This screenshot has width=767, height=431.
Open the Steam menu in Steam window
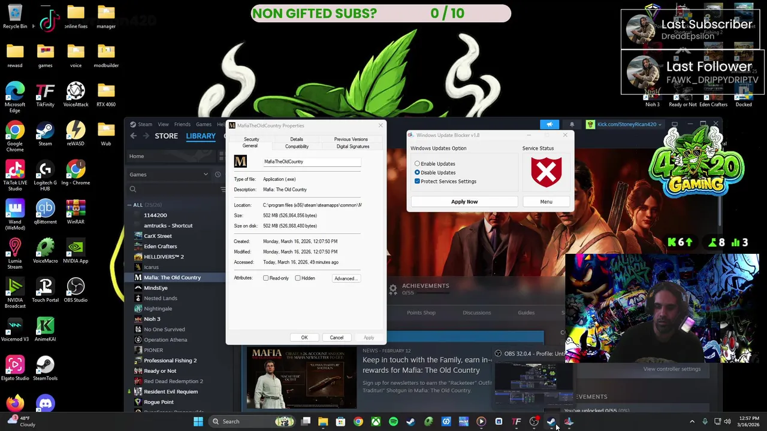tap(144, 125)
